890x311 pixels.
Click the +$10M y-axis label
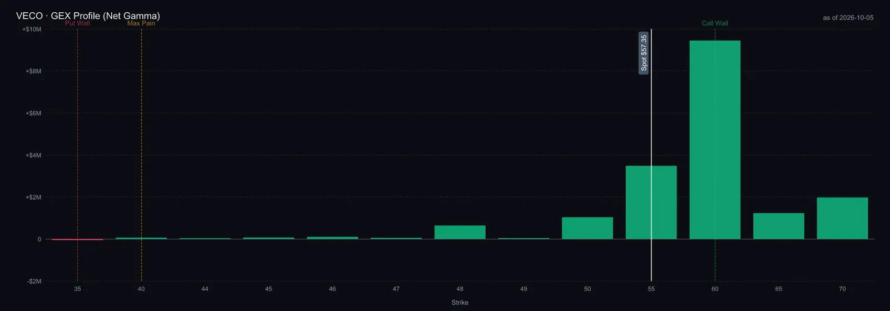[32, 29]
